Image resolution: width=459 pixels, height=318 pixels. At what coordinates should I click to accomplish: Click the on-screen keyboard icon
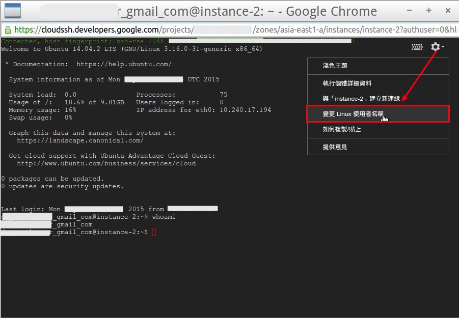pos(417,47)
